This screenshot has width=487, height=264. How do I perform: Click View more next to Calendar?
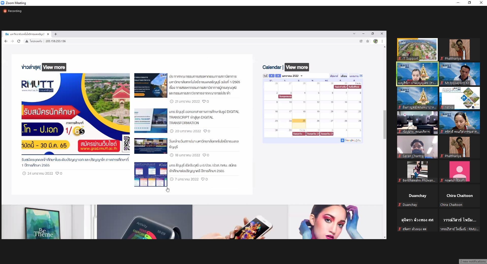pos(297,67)
